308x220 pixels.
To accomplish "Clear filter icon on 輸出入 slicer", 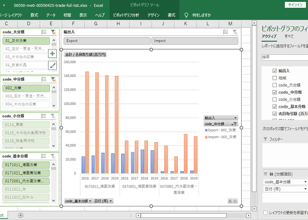I will tap(235, 32).
